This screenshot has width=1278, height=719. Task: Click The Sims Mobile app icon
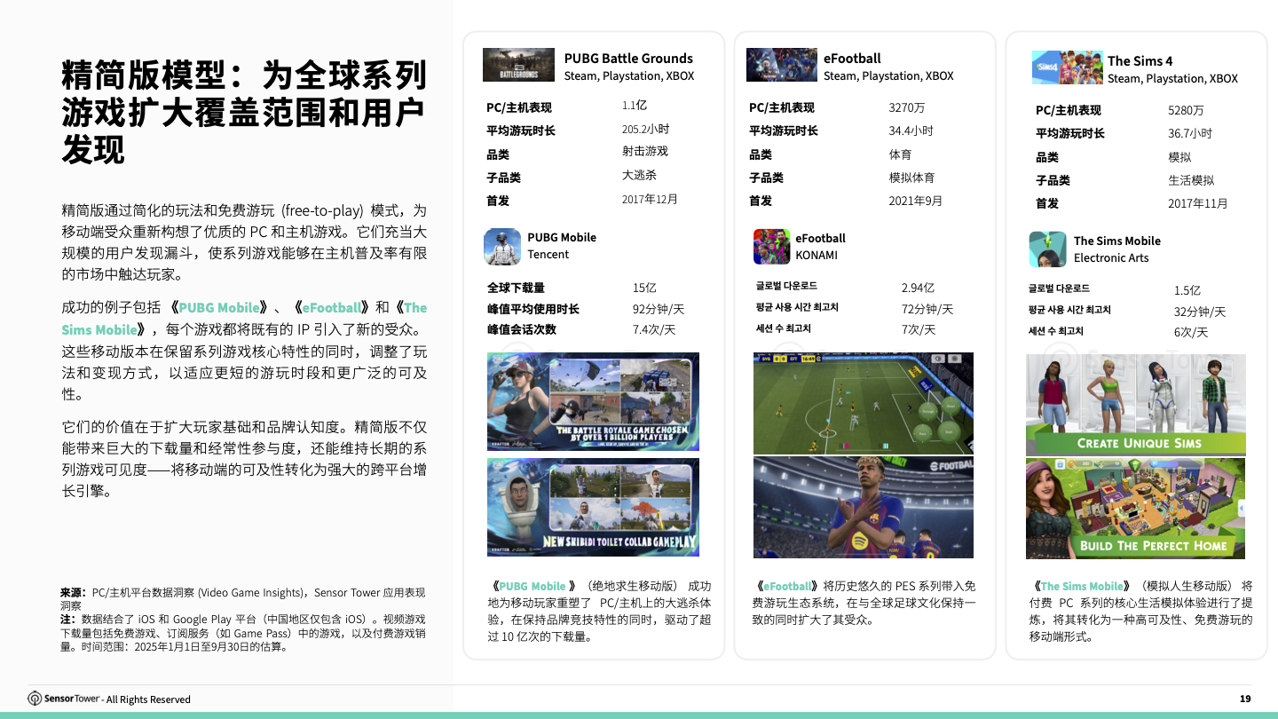click(1047, 249)
